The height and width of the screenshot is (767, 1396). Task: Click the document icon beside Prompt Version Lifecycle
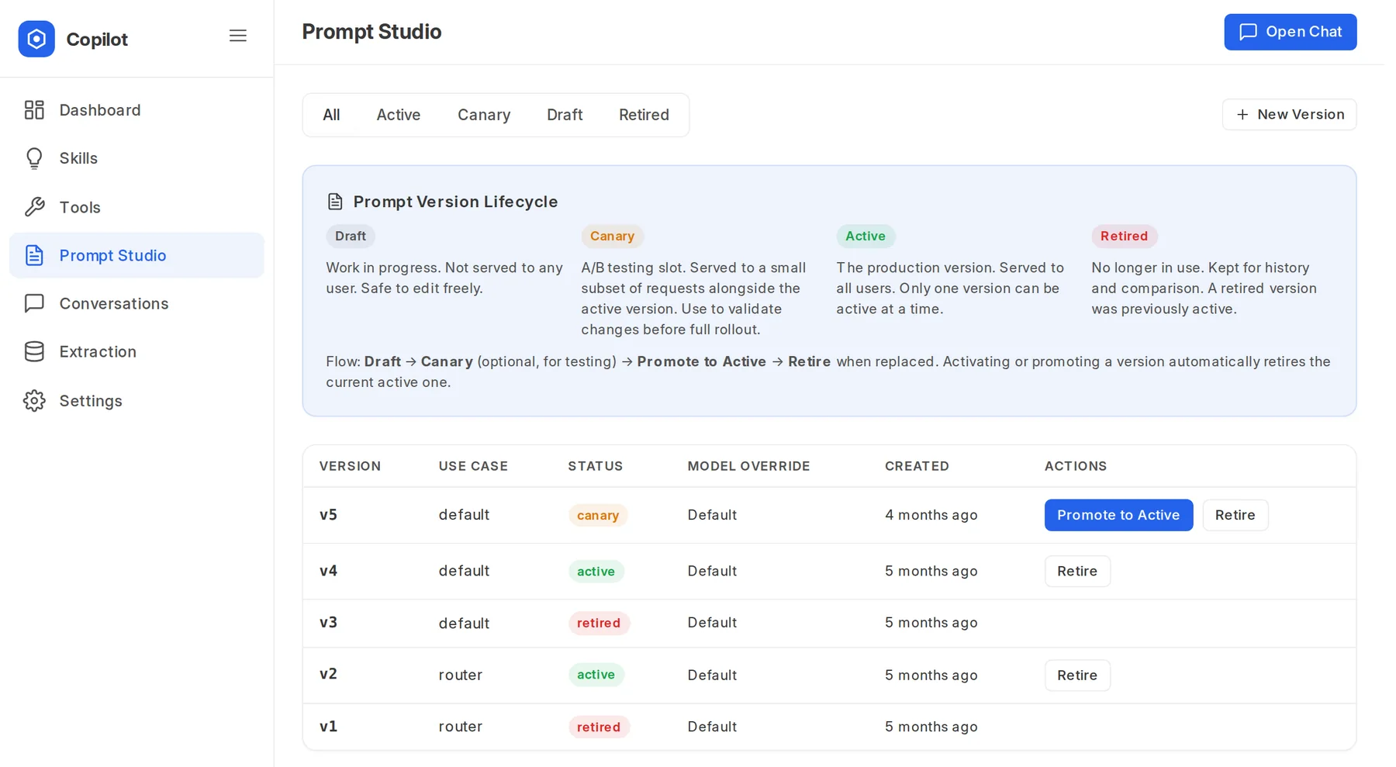tap(335, 202)
